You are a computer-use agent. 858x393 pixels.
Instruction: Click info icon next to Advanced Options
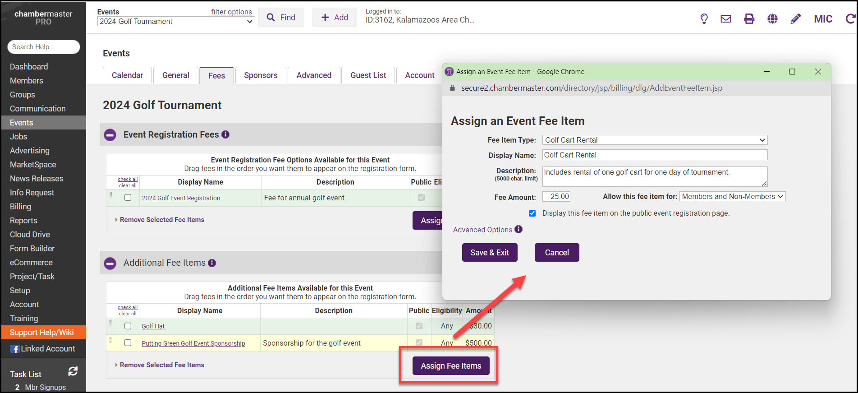pyautogui.click(x=518, y=229)
